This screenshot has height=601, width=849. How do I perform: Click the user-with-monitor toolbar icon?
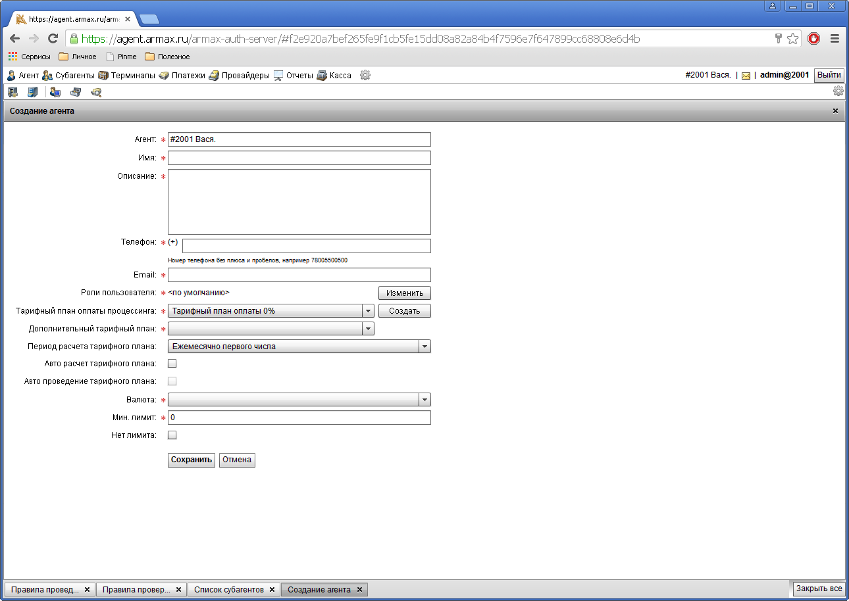tap(55, 92)
